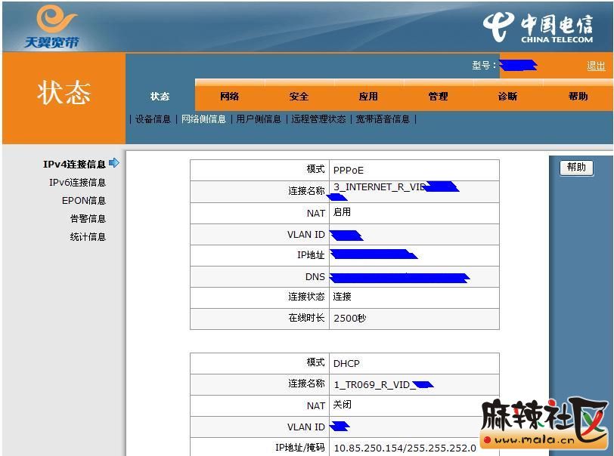
Task: Open IPv6连接信息 in sidebar
Action: coord(77,183)
